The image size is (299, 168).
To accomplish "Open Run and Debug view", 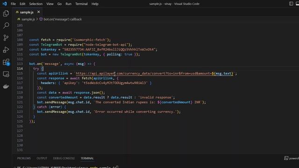I will click(x=6, y=50).
